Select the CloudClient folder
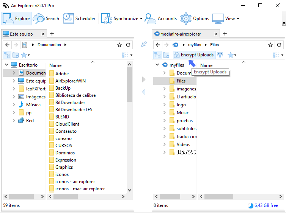 point(67,124)
